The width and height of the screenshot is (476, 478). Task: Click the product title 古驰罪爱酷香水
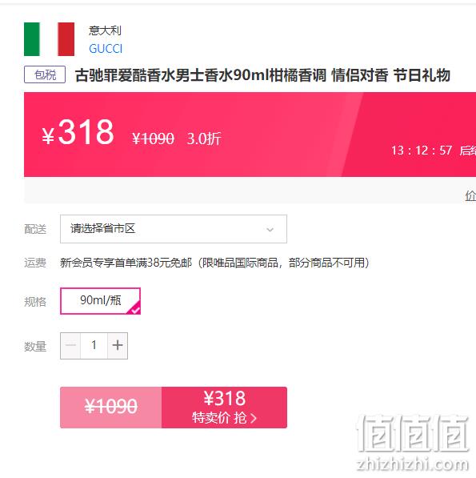click(x=262, y=75)
